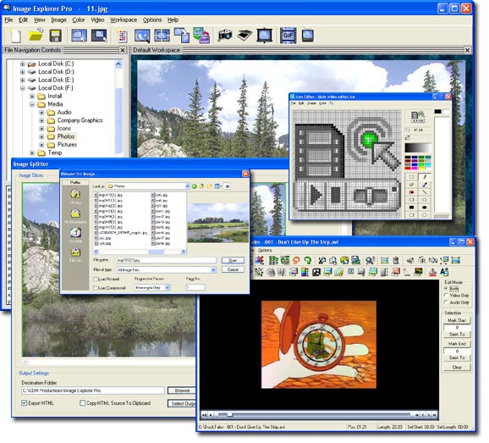
Task: Open the Workspace menu
Action: coord(124,20)
